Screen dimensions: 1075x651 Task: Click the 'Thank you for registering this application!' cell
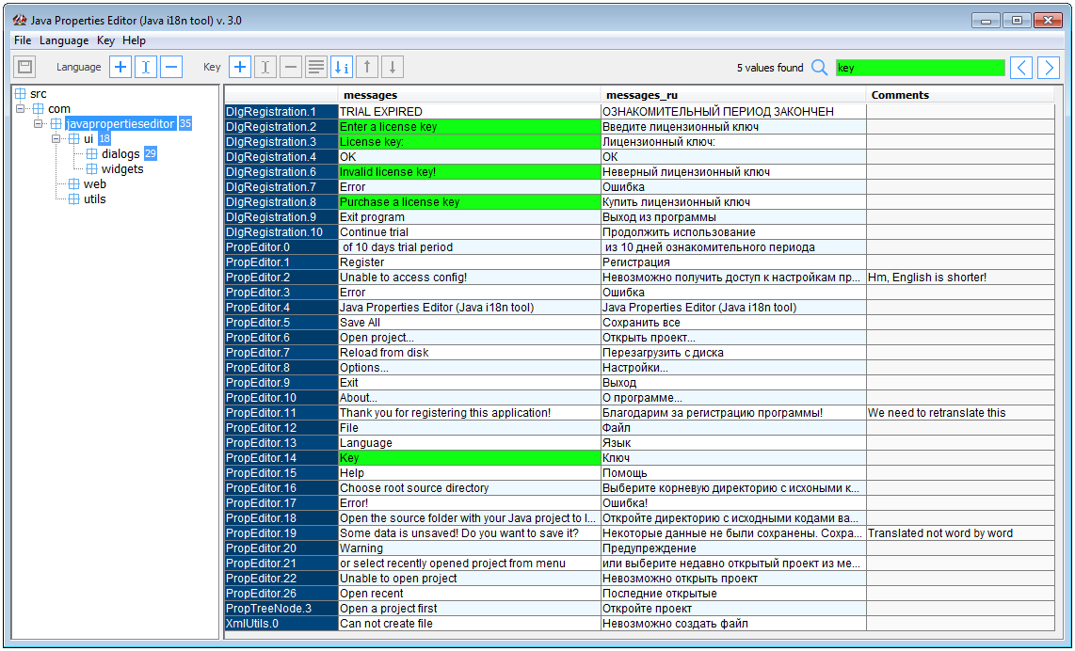[470, 413]
